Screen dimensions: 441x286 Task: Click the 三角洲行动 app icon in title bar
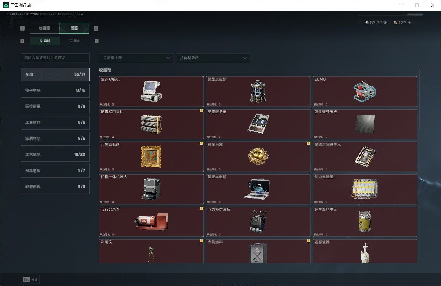pyautogui.click(x=6, y=5)
